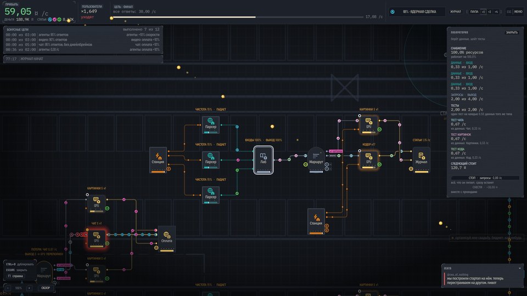The height and width of the screenshot is (296, 527).
Task: Expand the ЖУРНАЛ НАЧАТ log bar
Action: pos(83,59)
